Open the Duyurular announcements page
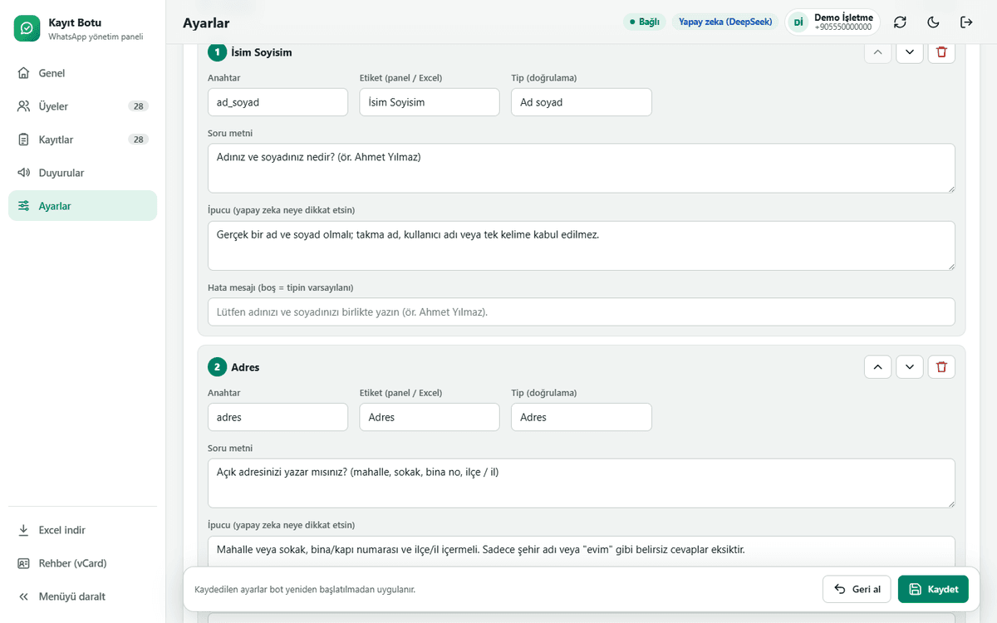997x623 pixels. coord(82,173)
